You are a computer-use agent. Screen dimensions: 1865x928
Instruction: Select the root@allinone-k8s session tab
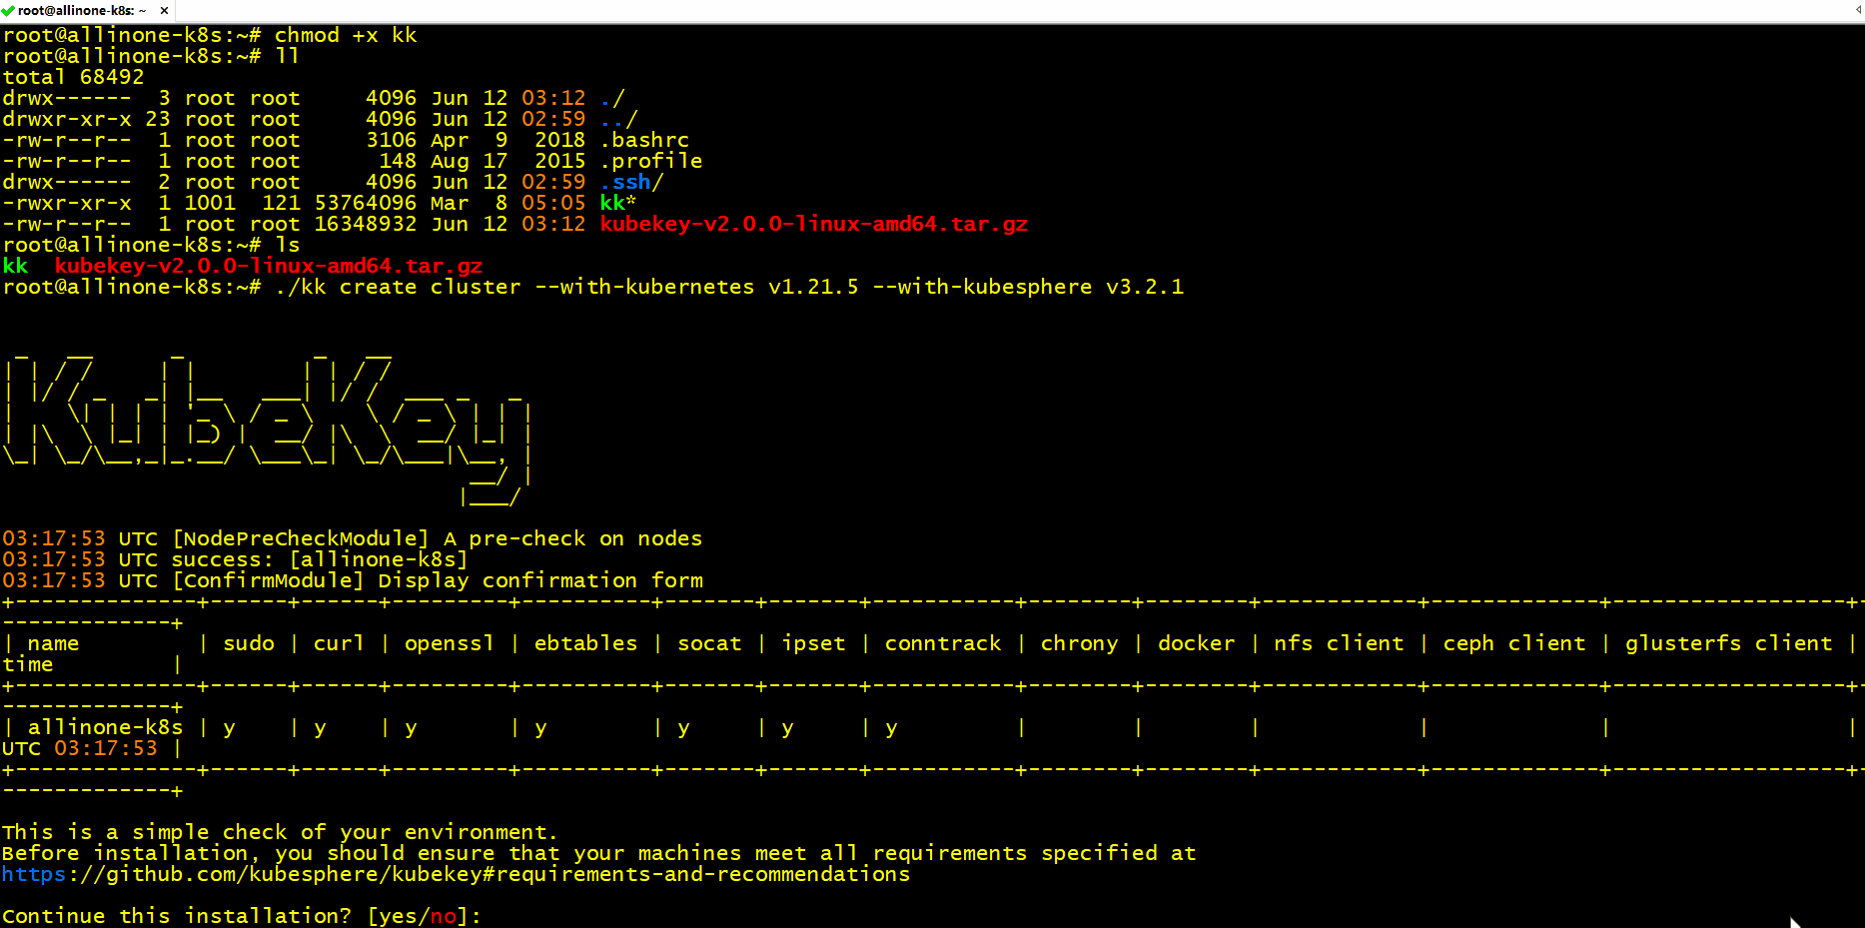point(80,10)
